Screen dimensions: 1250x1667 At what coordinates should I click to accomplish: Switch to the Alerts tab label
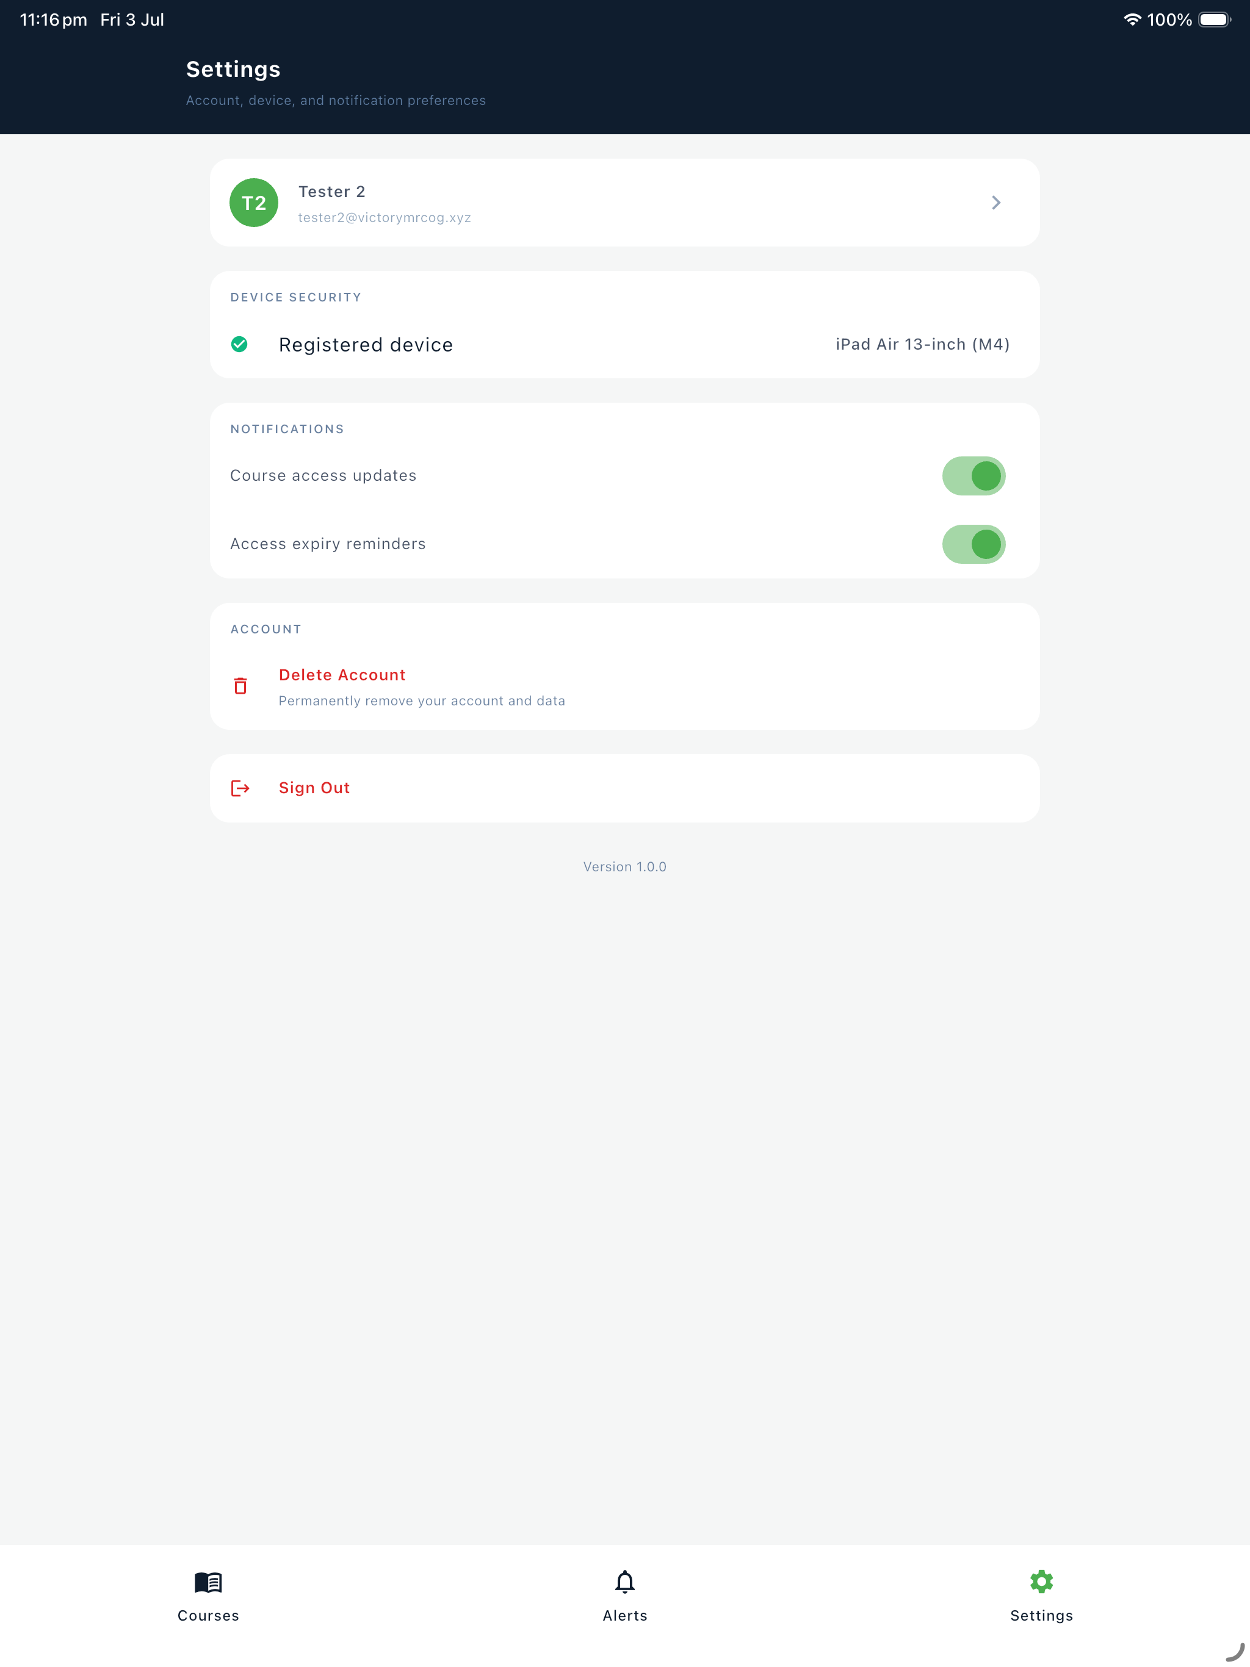625,1616
